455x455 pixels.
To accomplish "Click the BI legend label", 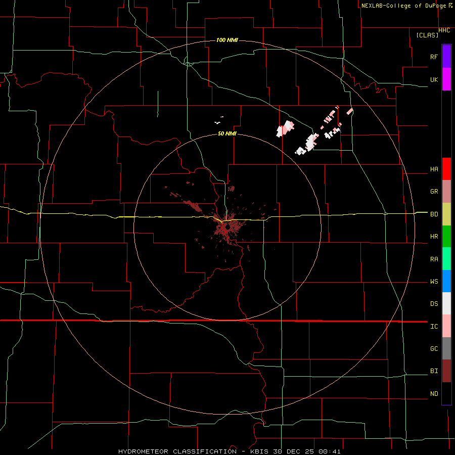I will pos(434,371).
